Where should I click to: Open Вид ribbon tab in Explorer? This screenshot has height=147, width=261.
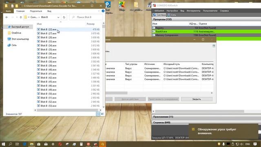pyautogui.click(x=49, y=11)
